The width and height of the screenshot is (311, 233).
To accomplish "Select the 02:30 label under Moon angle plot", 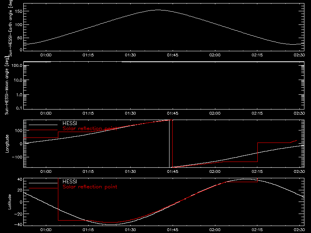I will pos(299,113).
